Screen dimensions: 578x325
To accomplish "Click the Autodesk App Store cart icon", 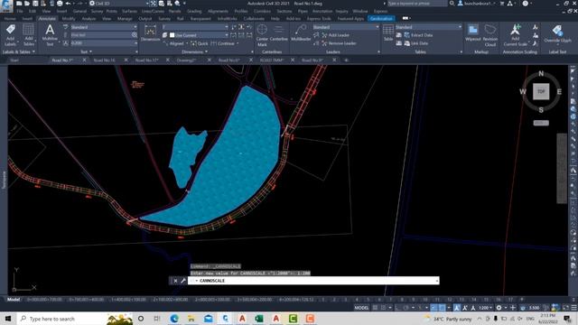I will 502,4.
